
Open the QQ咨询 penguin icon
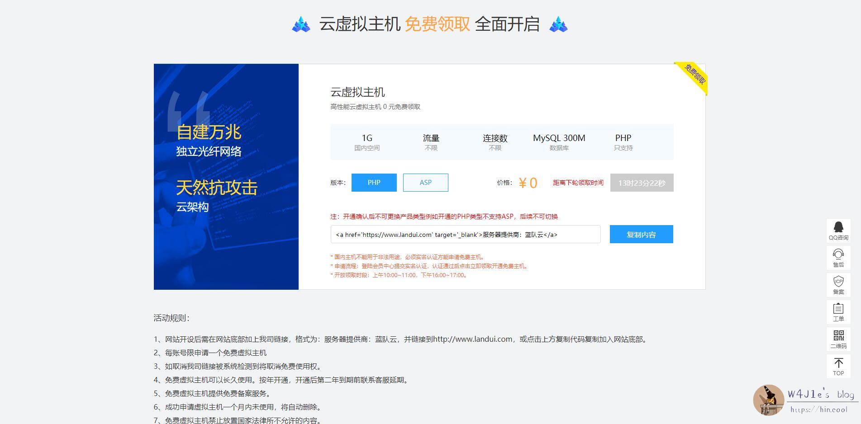pyautogui.click(x=838, y=230)
